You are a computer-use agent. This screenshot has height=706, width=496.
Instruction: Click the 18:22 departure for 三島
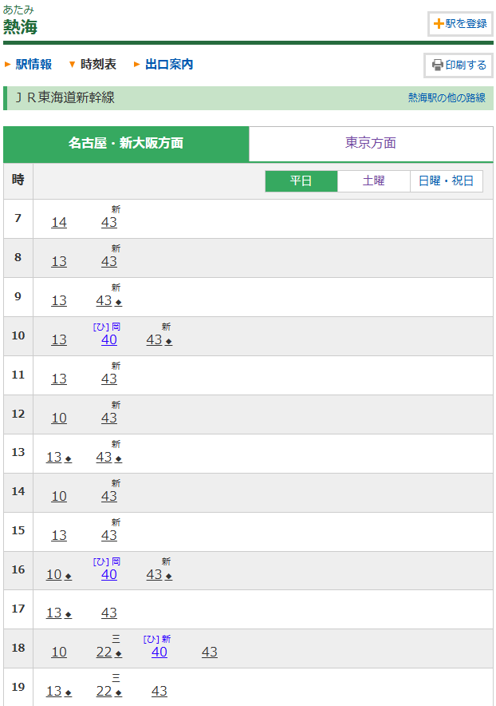(104, 652)
